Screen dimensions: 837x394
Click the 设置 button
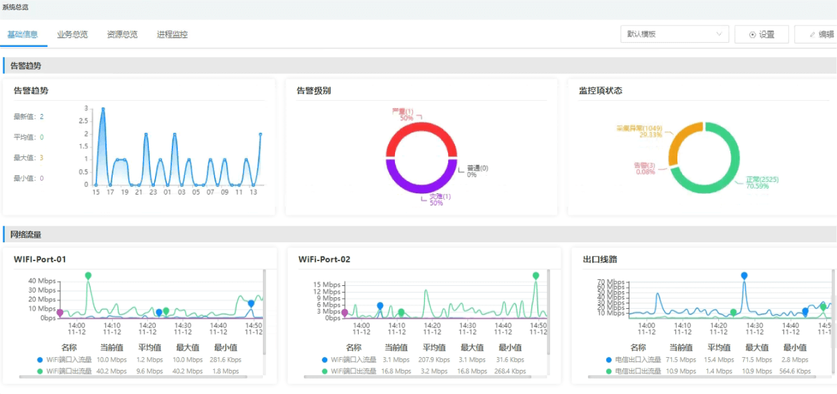click(x=761, y=34)
